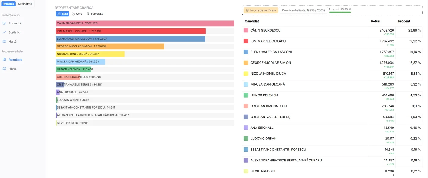Viewport: 428px width, 178px height.
Task: Click the În curs de verificare icon
Action: 248,10
